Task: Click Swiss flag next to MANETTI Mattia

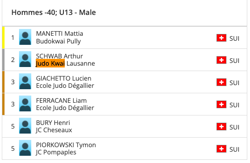Action: coord(221,38)
